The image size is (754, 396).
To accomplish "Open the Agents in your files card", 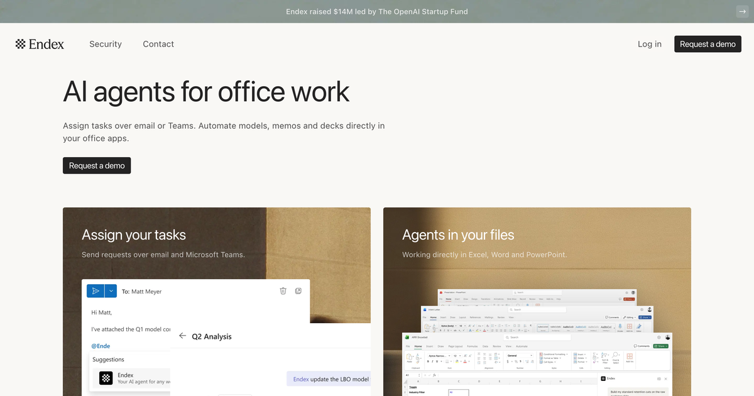I will coord(537,302).
